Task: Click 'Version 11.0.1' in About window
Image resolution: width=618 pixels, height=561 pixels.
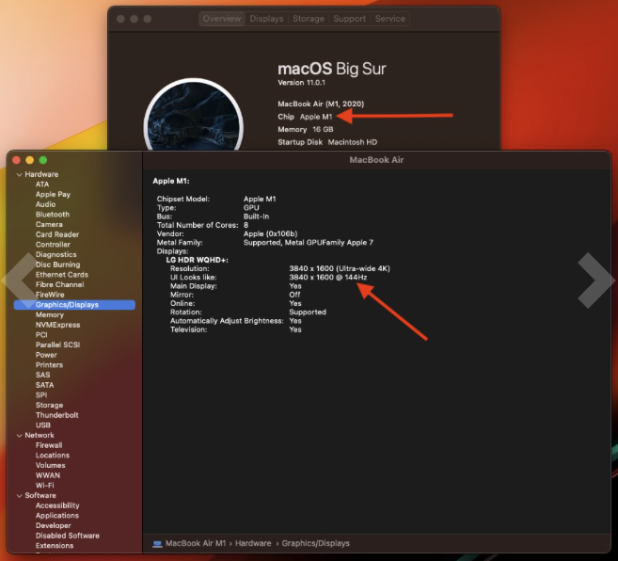Action: pos(302,83)
